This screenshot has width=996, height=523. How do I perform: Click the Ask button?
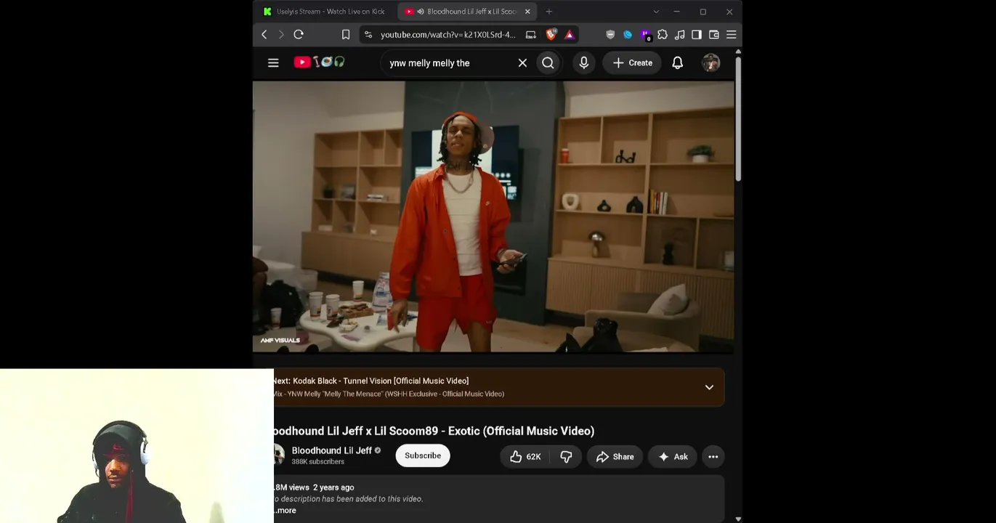click(x=673, y=457)
